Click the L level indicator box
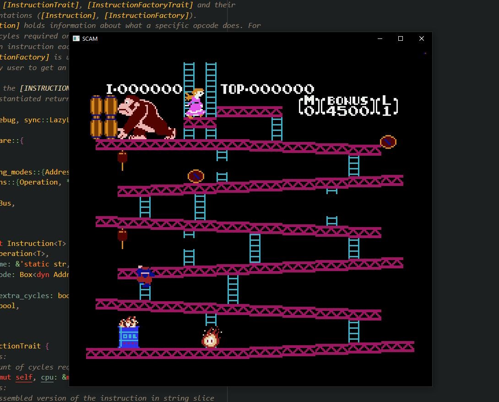The image size is (499, 402). point(387,105)
